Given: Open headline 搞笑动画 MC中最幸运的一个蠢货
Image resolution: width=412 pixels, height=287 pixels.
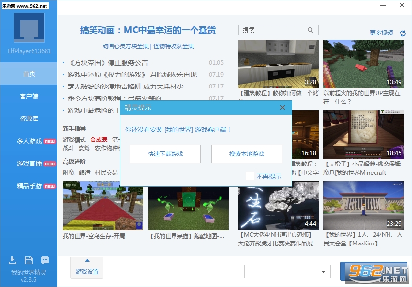Looking at the screenshot, I should (x=148, y=30).
